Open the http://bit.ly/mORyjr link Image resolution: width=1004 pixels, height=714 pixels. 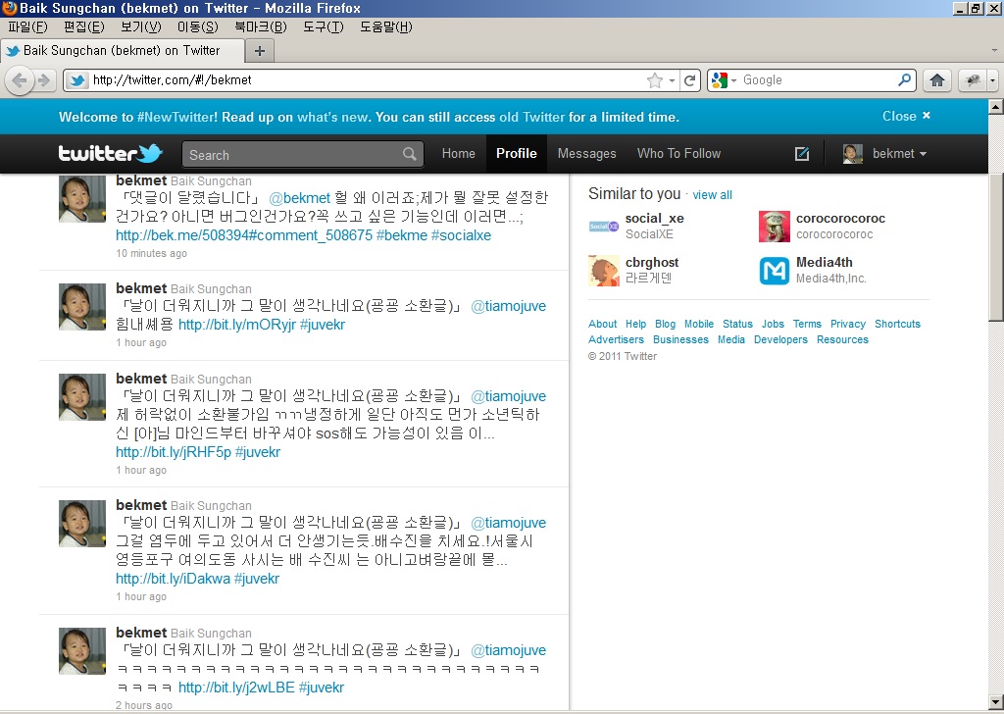pos(237,325)
